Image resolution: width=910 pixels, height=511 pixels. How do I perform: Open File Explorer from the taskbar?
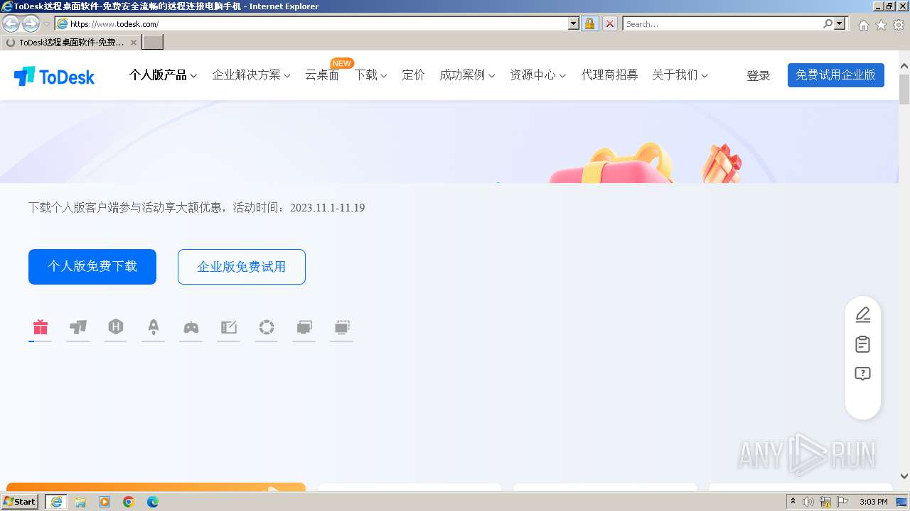click(x=80, y=502)
